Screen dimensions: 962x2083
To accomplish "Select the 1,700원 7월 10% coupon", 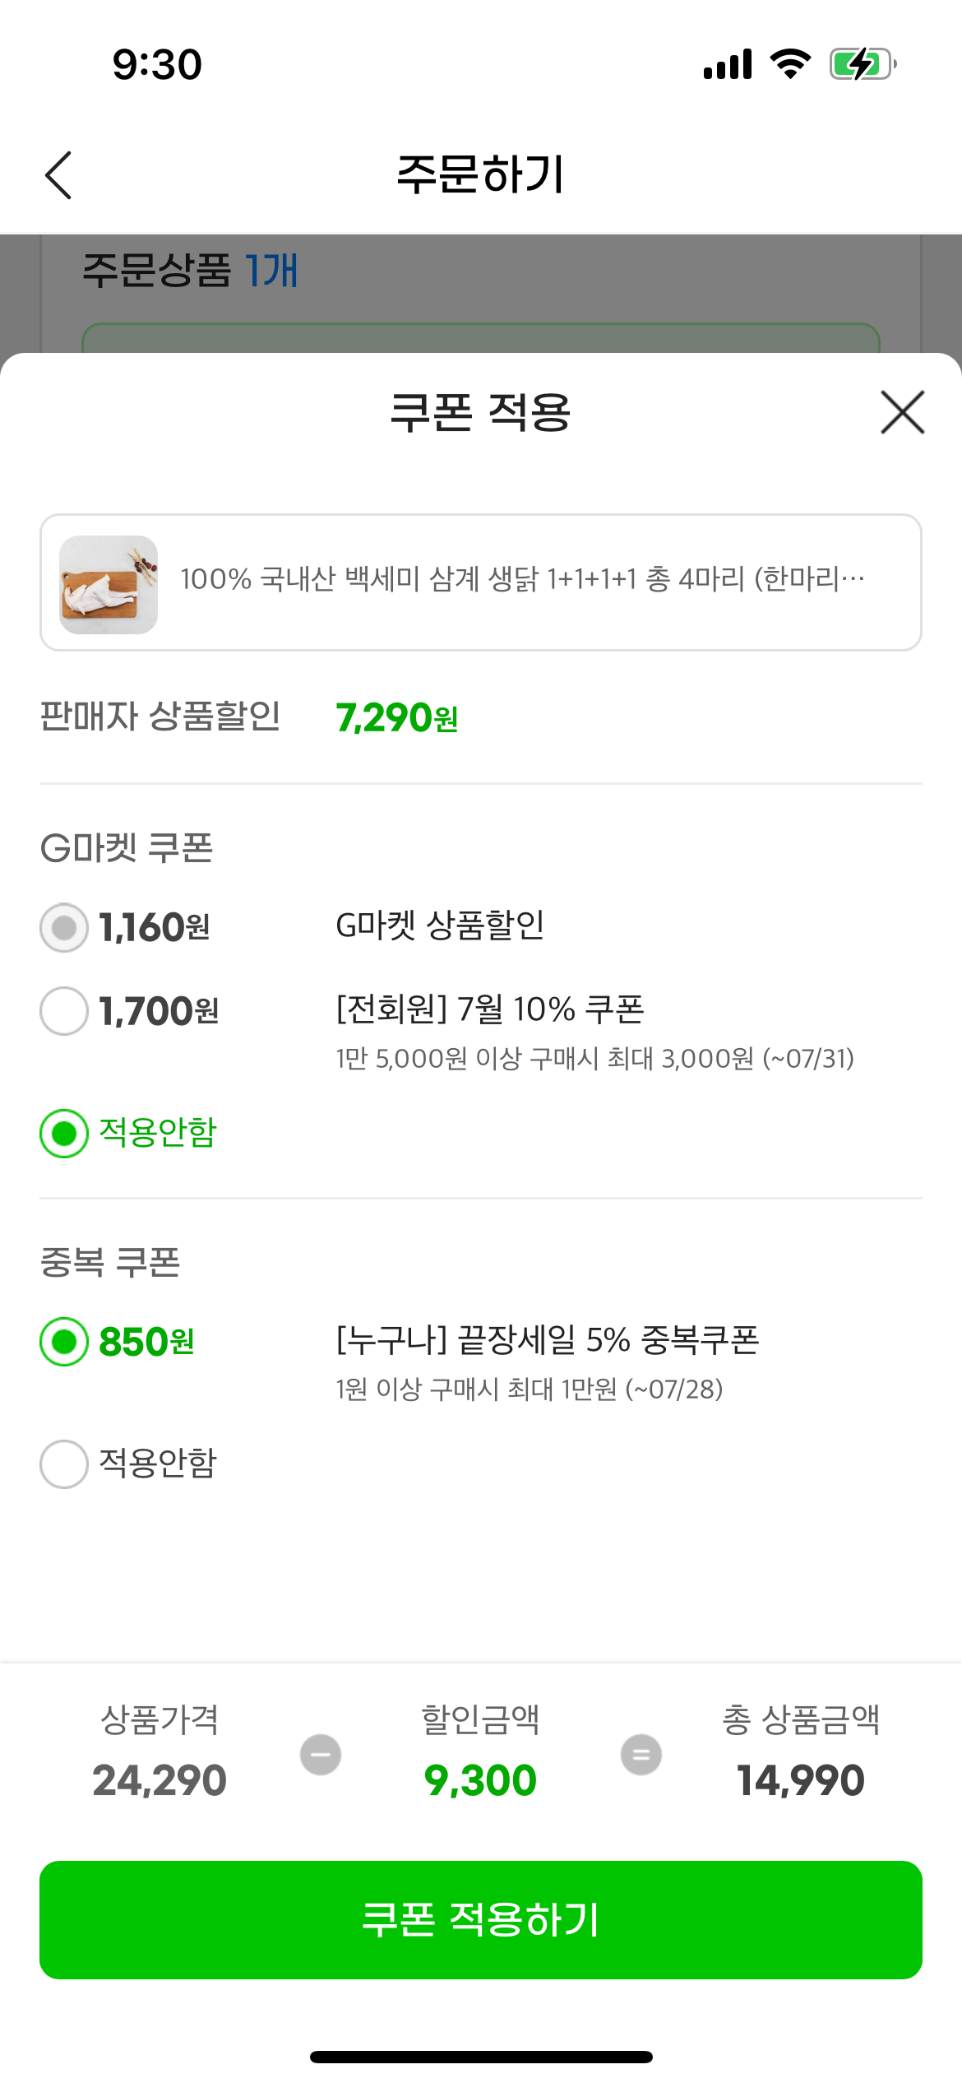I will (x=64, y=1011).
